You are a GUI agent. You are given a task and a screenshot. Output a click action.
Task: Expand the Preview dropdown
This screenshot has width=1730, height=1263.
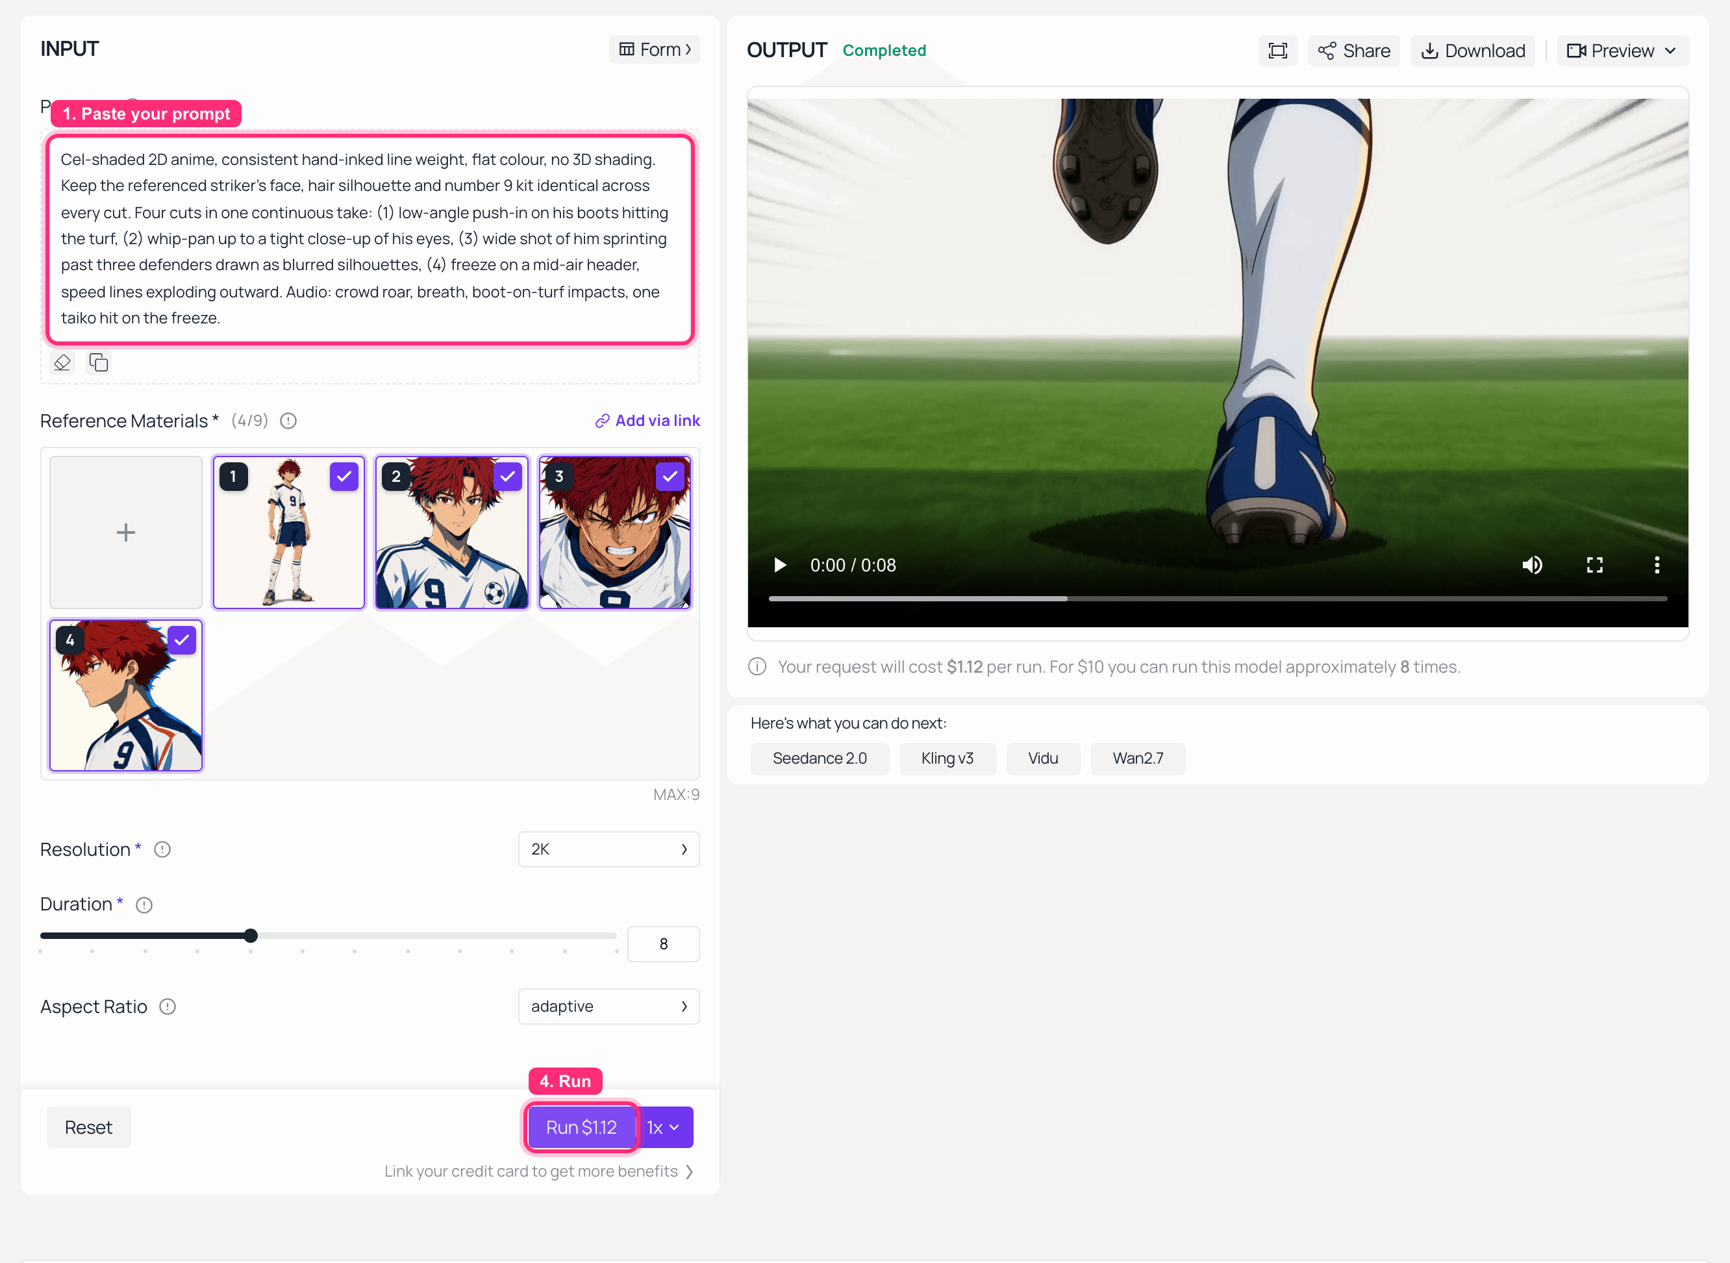pos(1622,51)
